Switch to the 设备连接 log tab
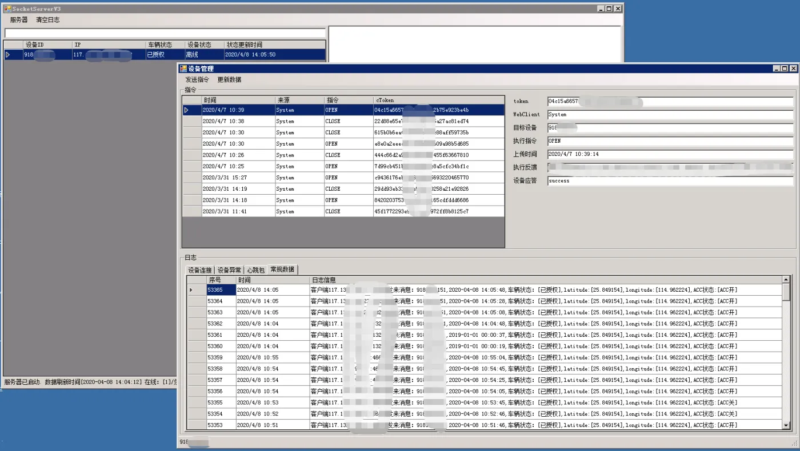Image resolution: width=800 pixels, height=451 pixels. point(200,270)
